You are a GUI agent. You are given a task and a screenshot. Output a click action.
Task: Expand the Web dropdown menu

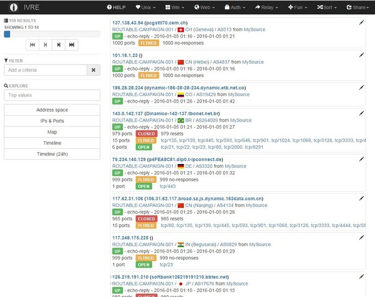pos(204,8)
